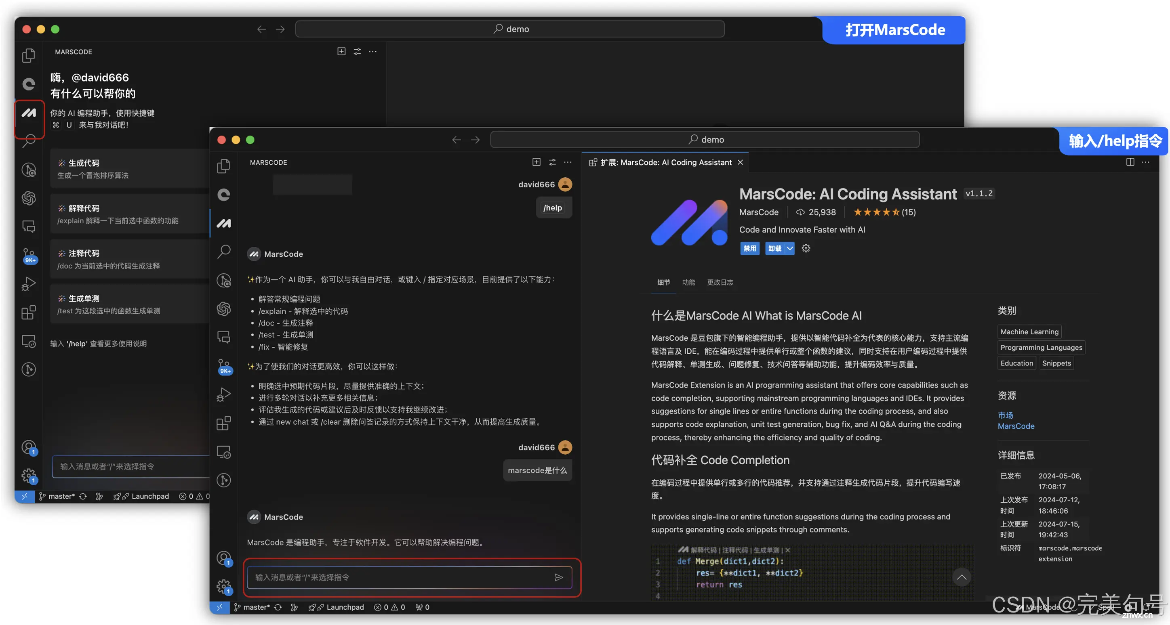1170x625 pixels.
Task: Click scroll-to-top chevron button on extension page
Action: [961, 577]
